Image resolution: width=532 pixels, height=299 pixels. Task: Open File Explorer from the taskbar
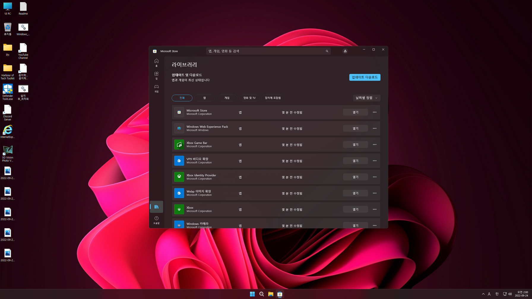pos(271,294)
